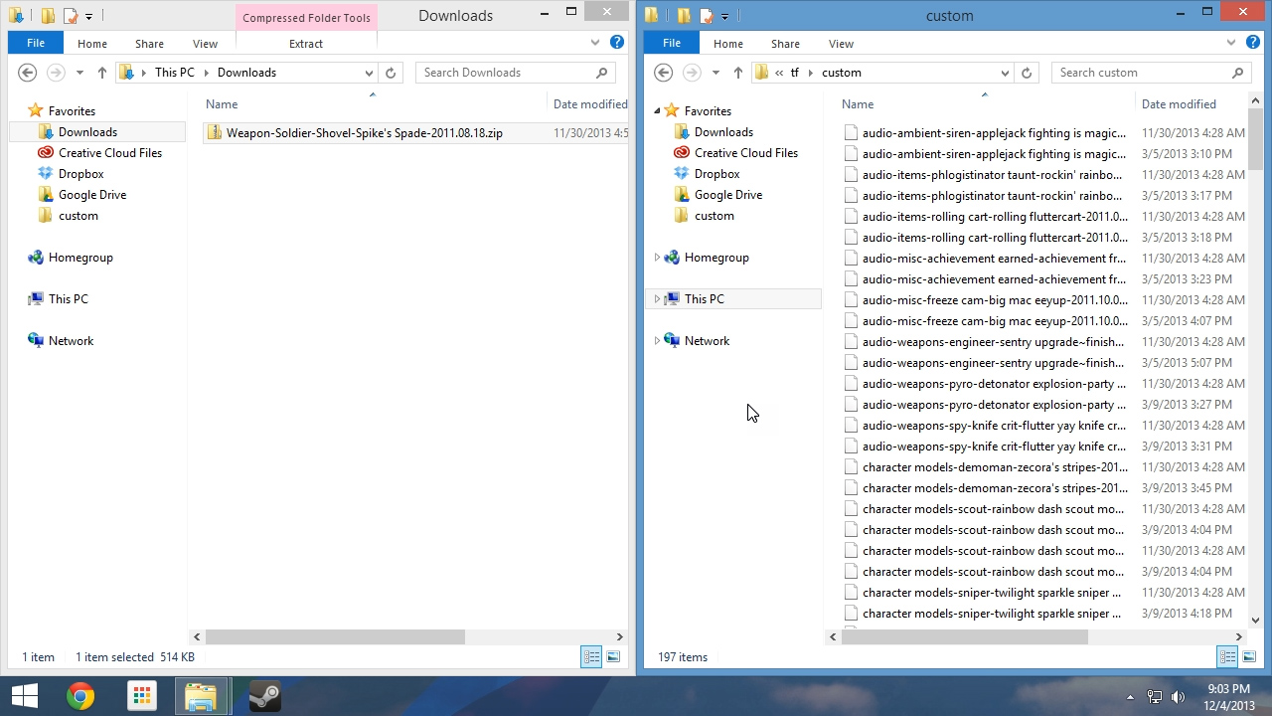1272x716 pixels.
Task: Expand Network in the custom window sidebar
Action: 657,341
